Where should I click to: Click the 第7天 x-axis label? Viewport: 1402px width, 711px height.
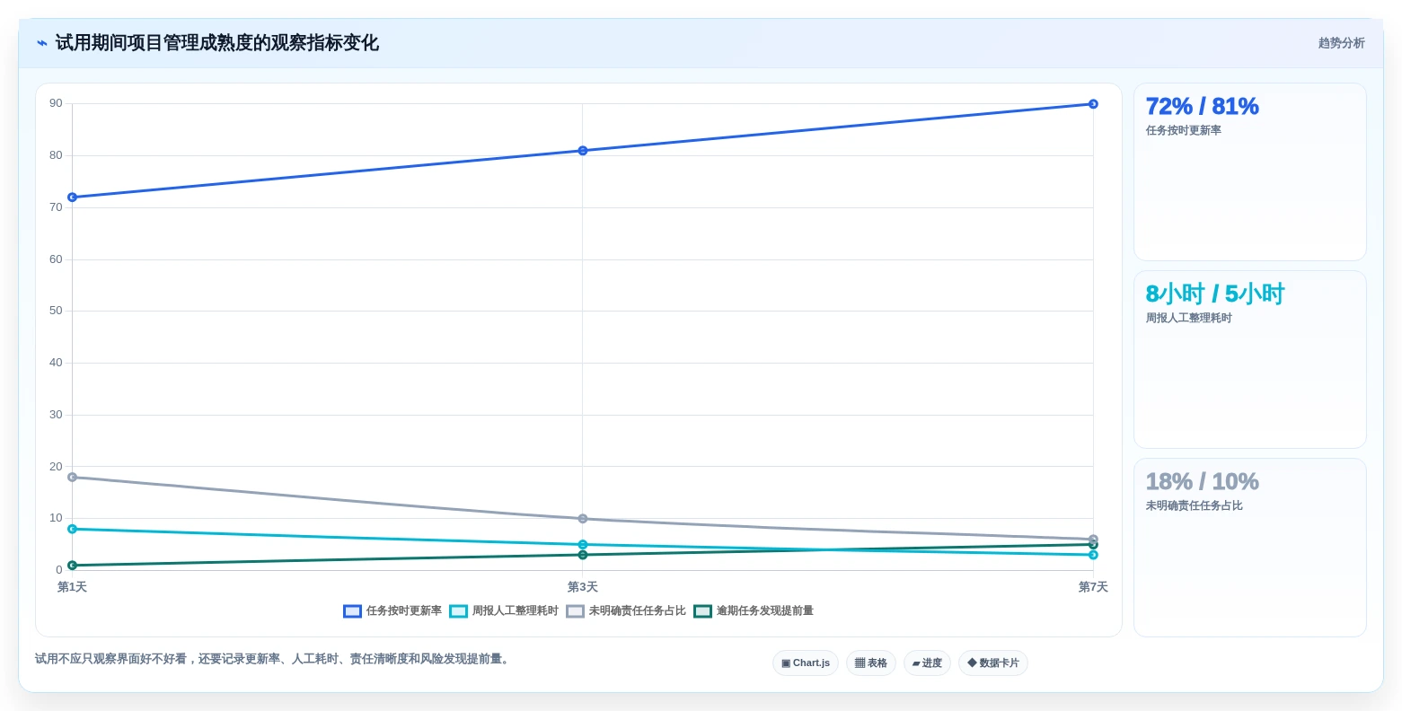tap(1093, 587)
